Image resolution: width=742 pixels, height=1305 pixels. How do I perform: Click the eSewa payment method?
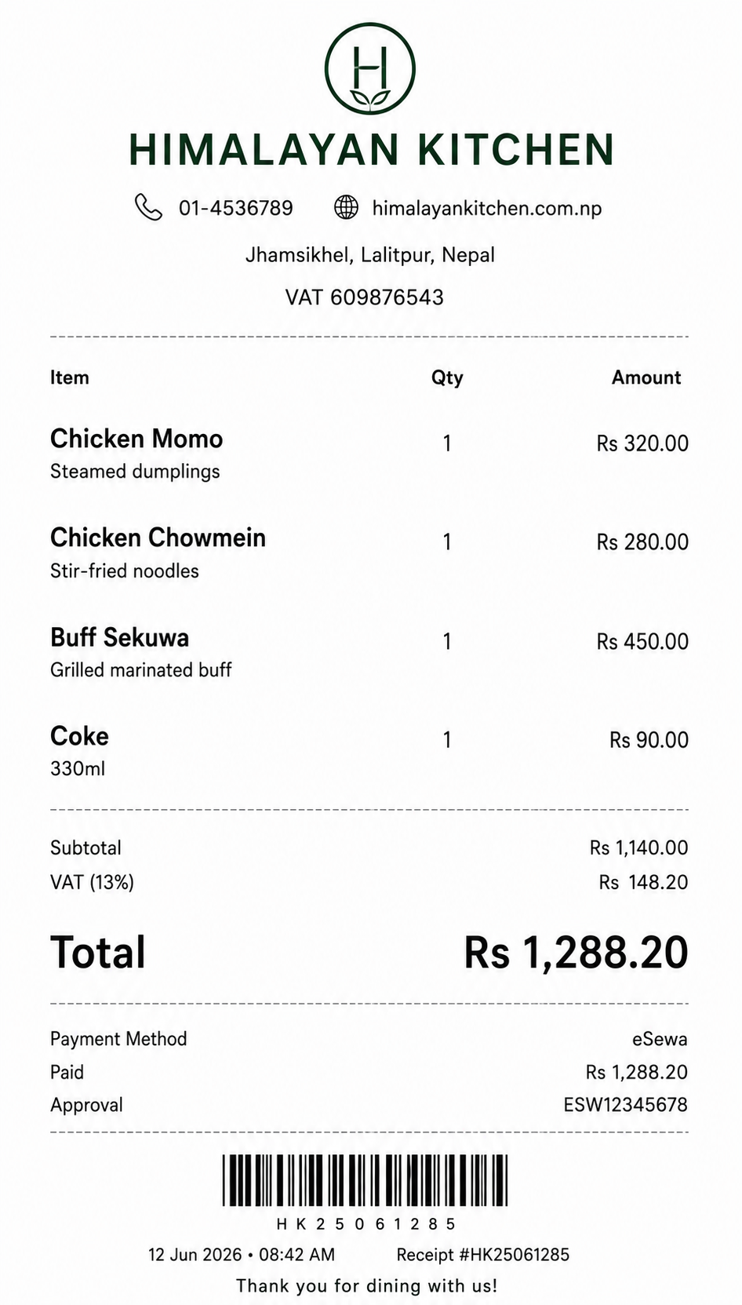pos(660,1039)
